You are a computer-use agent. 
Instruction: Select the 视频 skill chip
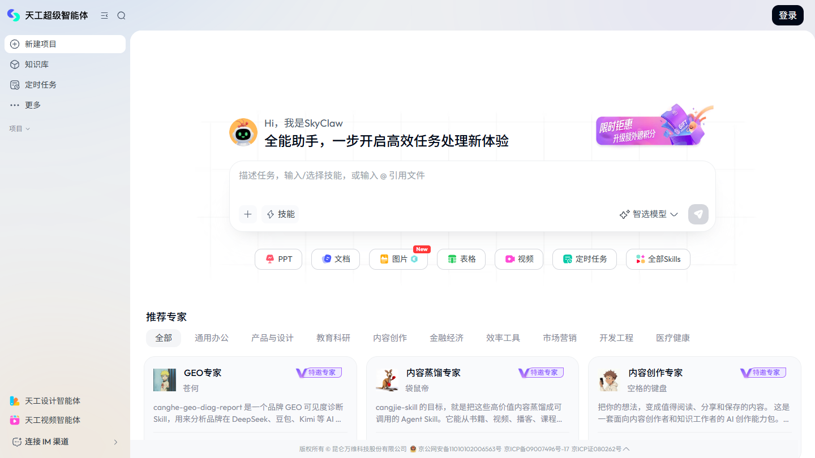pyautogui.click(x=519, y=259)
